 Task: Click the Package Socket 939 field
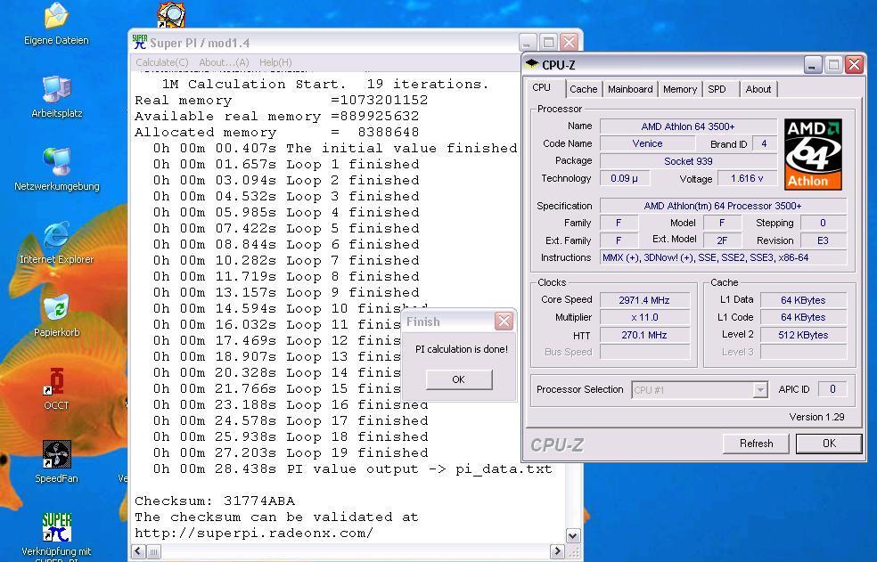click(x=688, y=161)
